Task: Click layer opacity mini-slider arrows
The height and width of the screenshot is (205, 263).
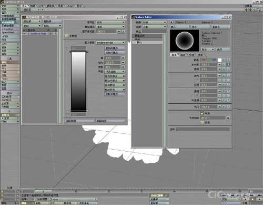Action: click(119, 32)
